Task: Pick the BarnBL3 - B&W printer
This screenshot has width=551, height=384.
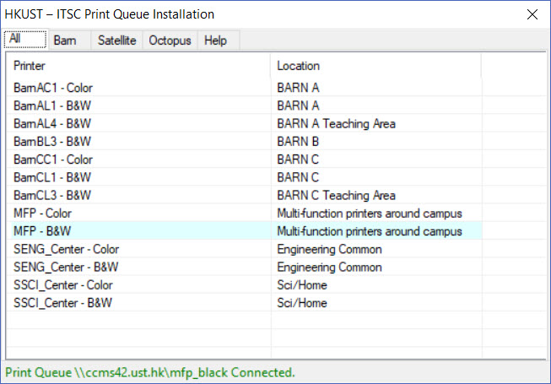Action: (52, 141)
